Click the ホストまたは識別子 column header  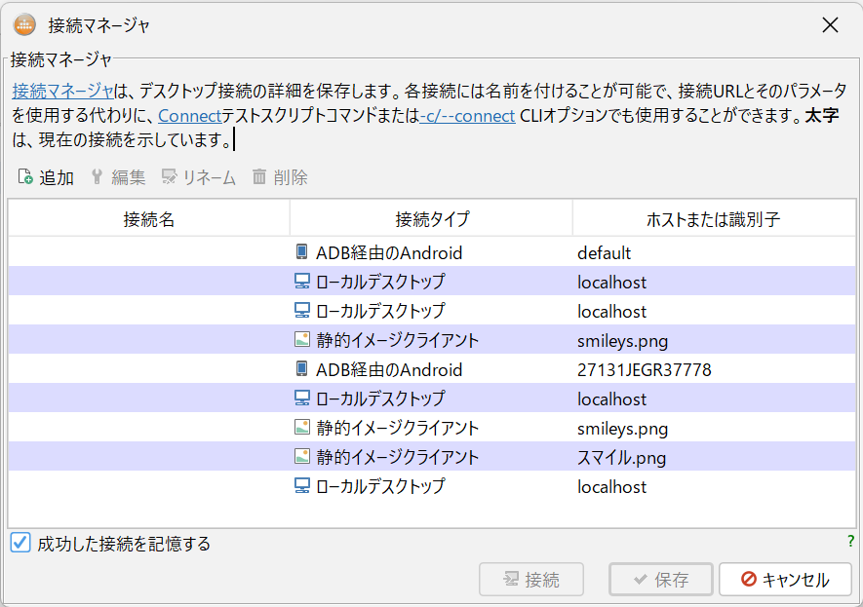tap(714, 217)
